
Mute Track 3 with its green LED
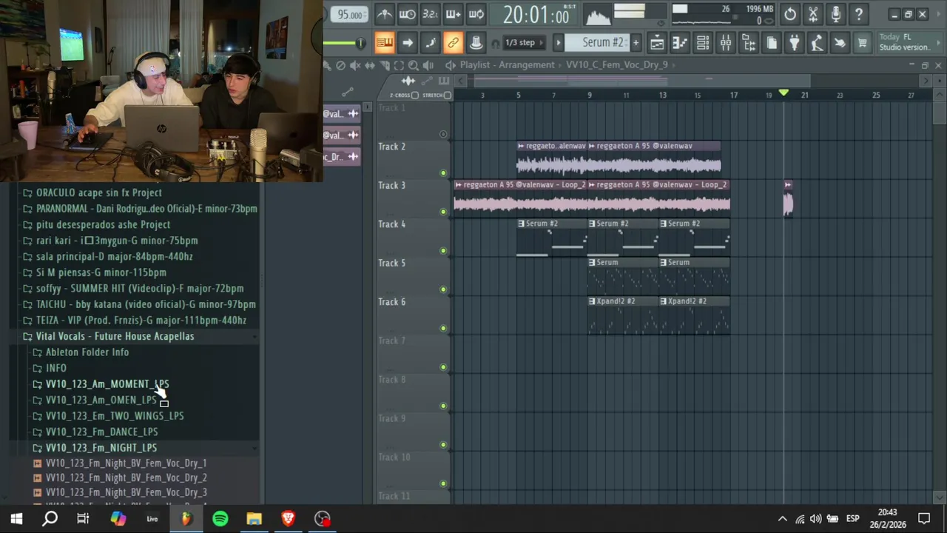click(x=443, y=212)
